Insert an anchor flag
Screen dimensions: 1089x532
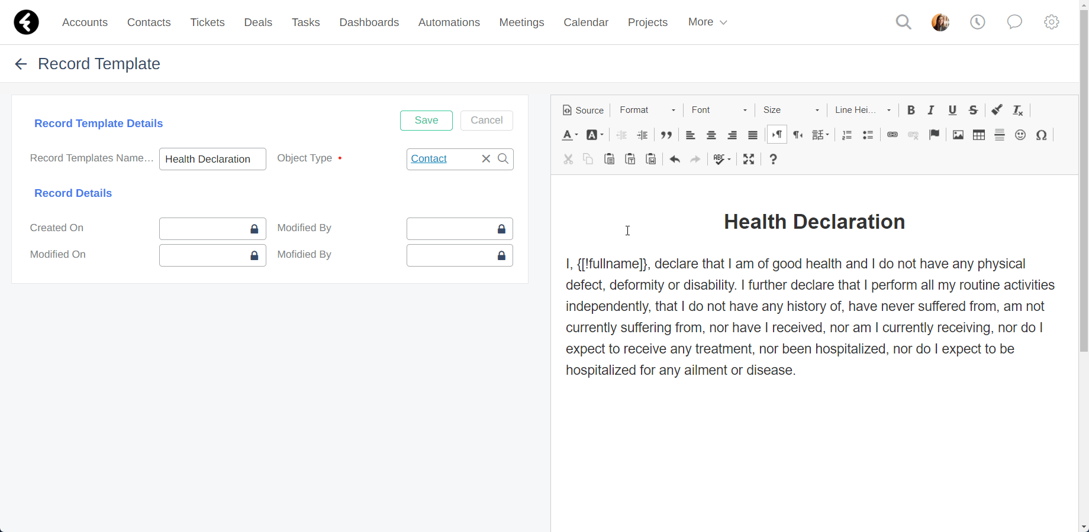[x=935, y=135]
